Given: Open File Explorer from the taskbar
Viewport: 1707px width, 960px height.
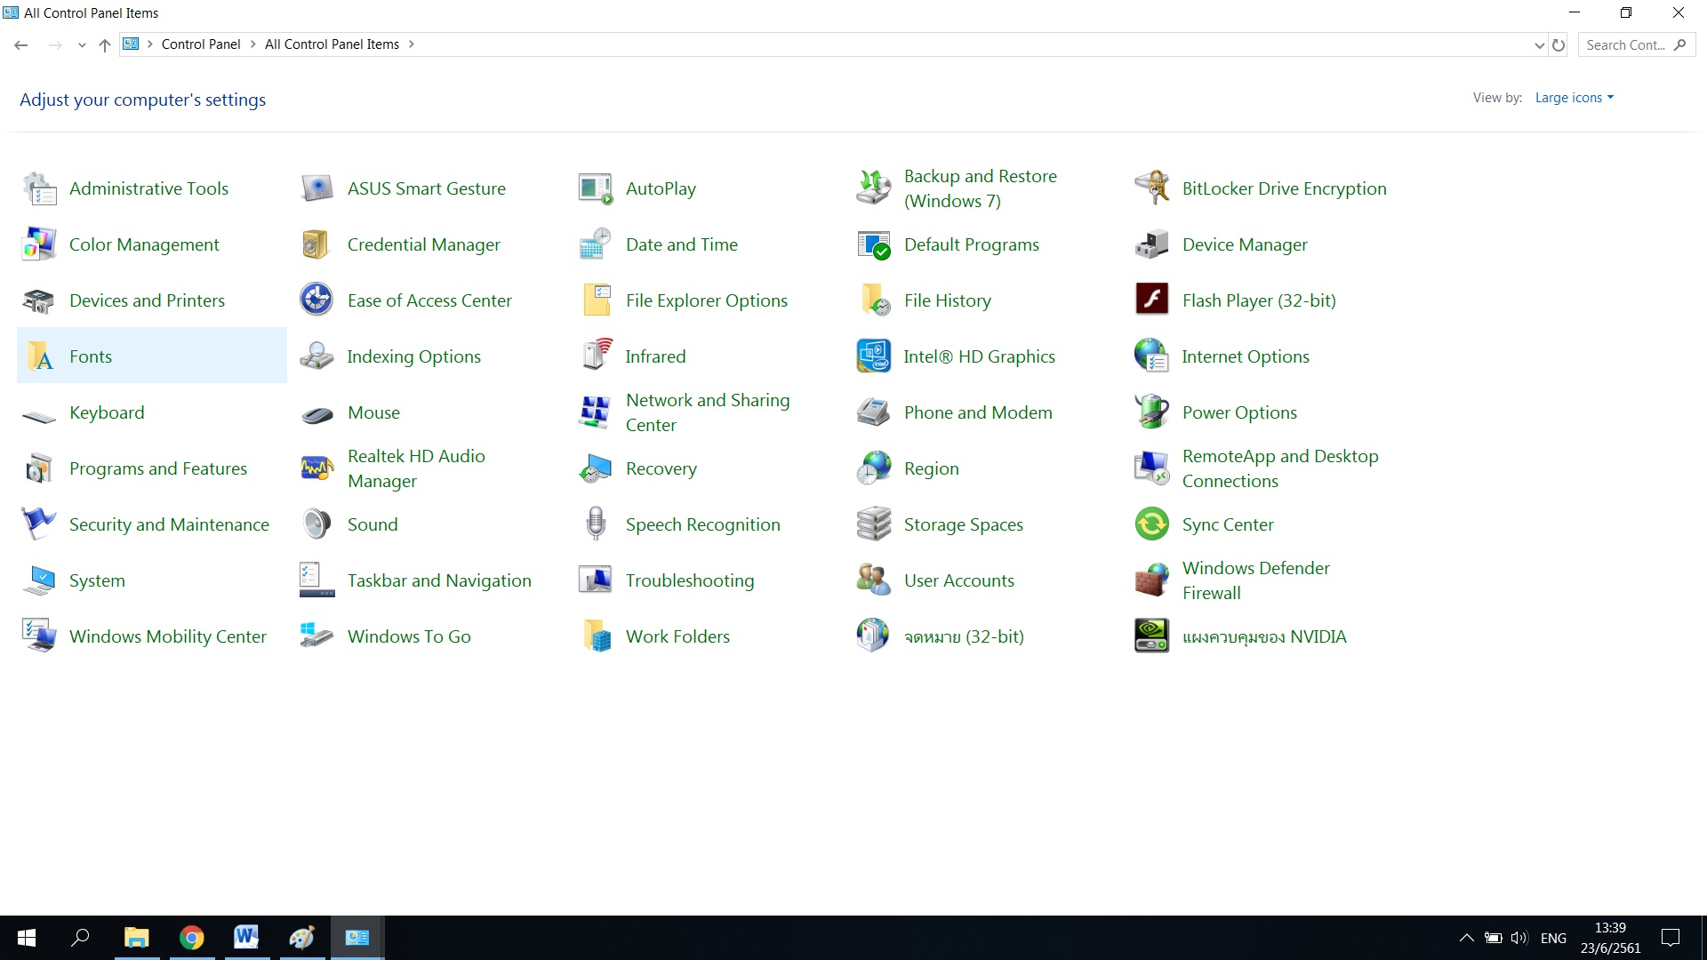Looking at the screenshot, I should point(136,938).
